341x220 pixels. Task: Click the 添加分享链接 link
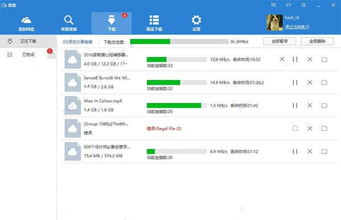point(78,41)
